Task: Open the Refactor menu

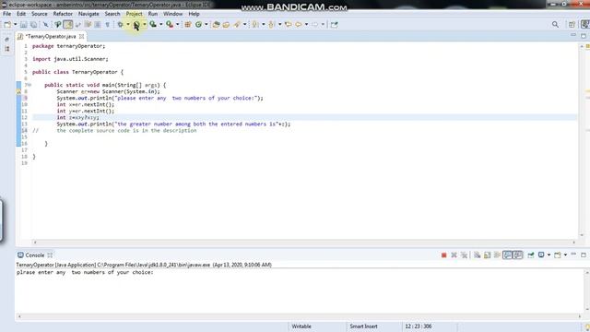Action: pyautogui.click(x=63, y=14)
